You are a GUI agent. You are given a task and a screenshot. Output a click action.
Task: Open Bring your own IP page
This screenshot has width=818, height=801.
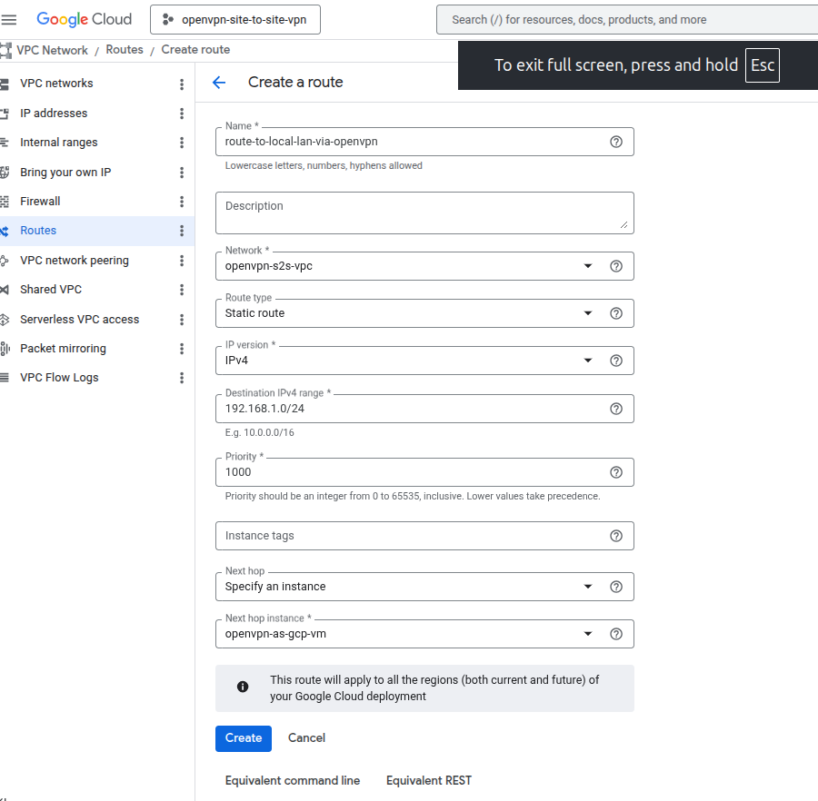[x=65, y=172]
